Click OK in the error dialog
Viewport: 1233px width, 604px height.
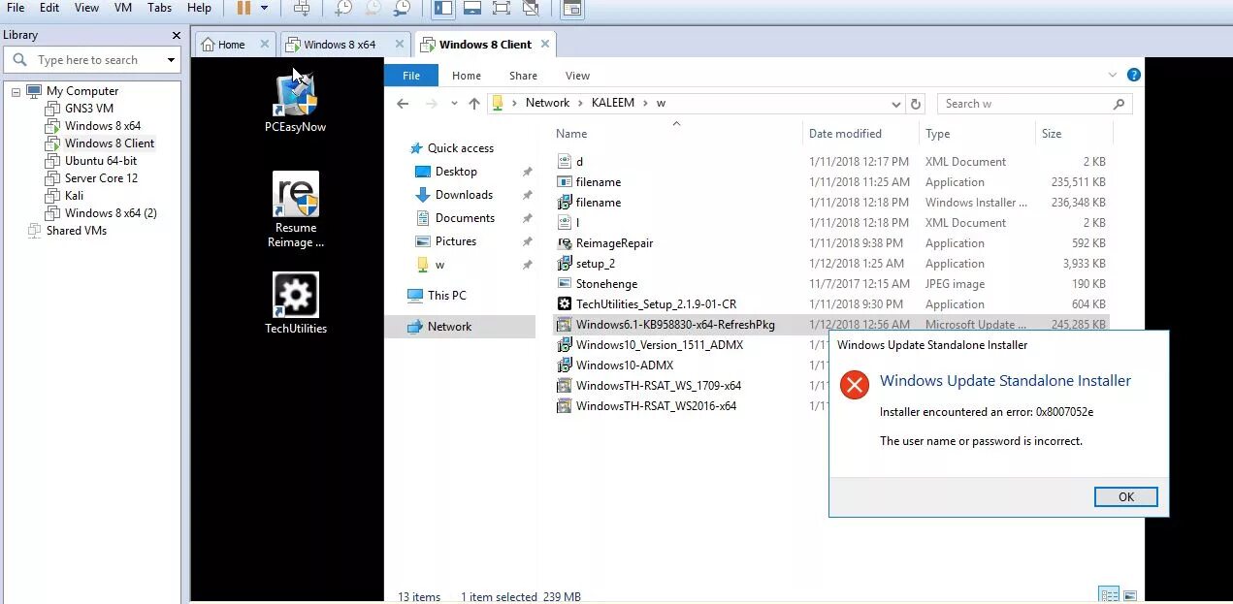[x=1125, y=496]
